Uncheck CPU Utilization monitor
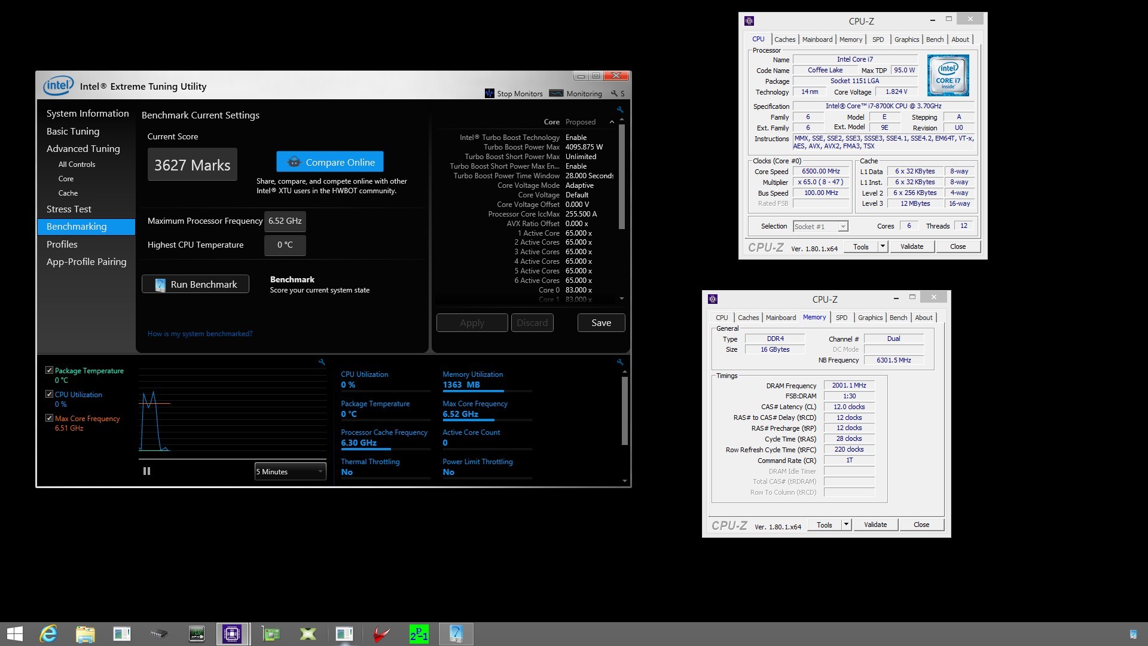Screen dimensions: 1148x646 49,394
